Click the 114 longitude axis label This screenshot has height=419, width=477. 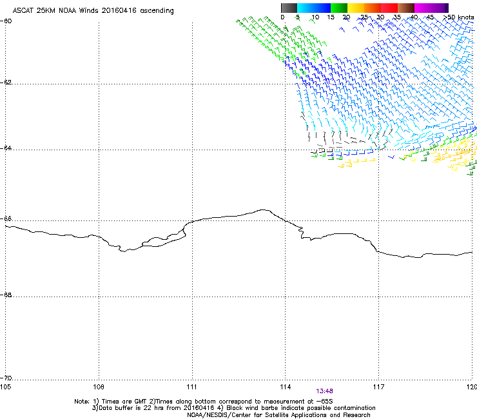click(286, 387)
